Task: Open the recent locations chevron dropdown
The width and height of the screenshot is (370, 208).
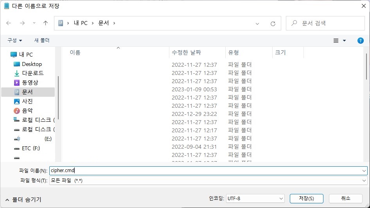Action: coord(34,23)
